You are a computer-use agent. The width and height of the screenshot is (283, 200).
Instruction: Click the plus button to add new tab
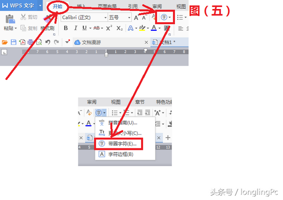[x=167, y=137]
